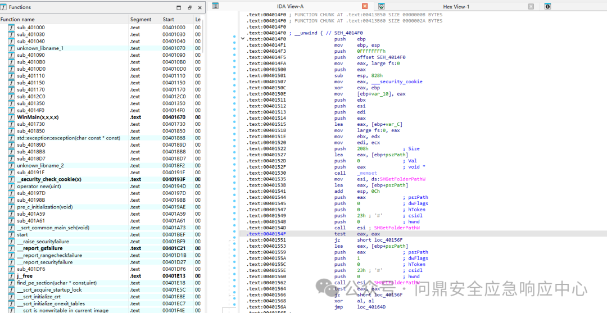This screenshot has height=313, width=607.
Task: Click the structures tab icon after Hex View
Action: point(547,6)
